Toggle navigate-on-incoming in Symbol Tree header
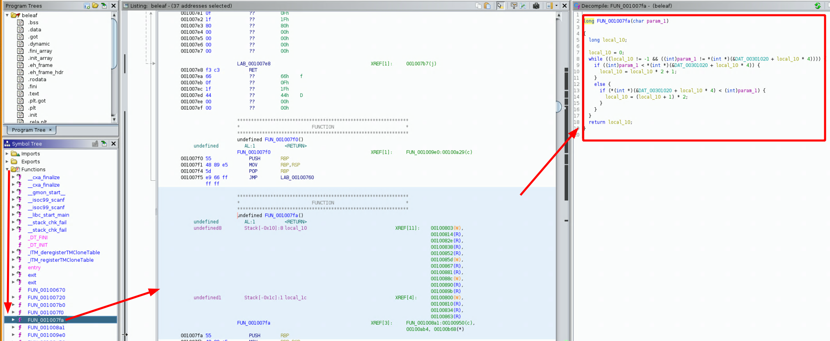This screenshot has height=341, width=830. pyautogui.click(x=104, y=144)
